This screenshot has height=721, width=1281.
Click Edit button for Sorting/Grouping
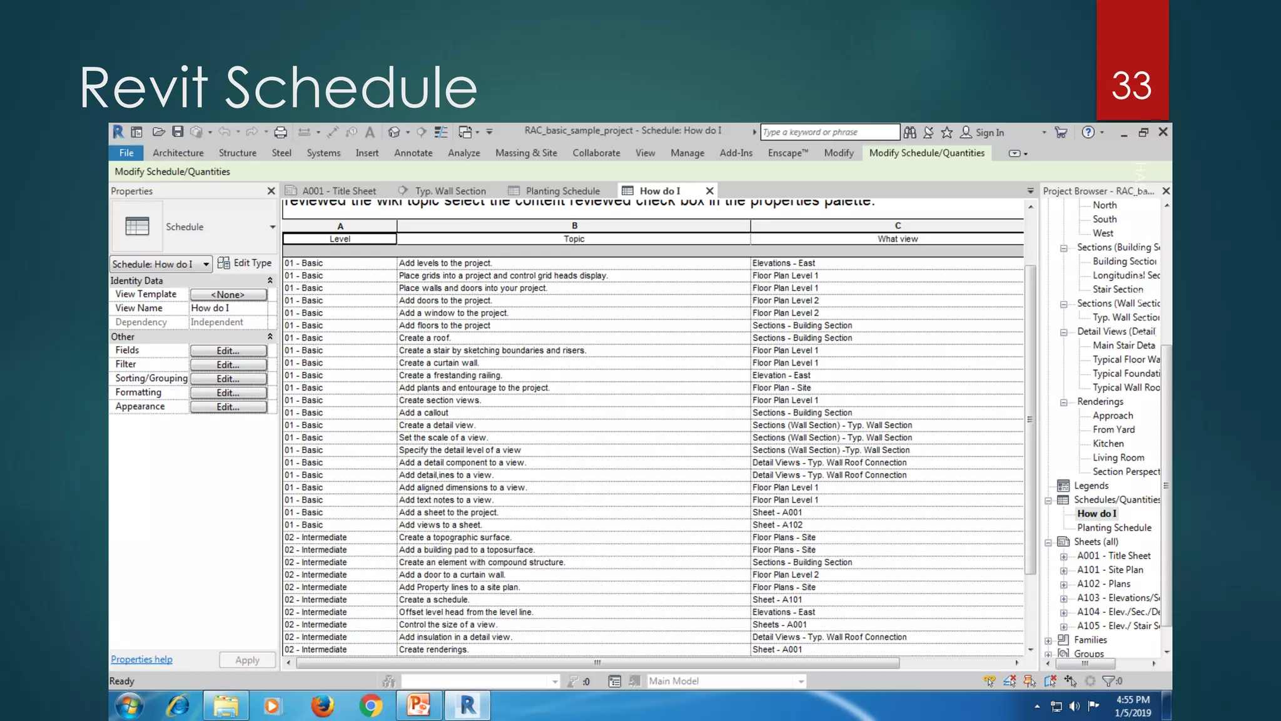pyautogui.click(x=228, y=379)
